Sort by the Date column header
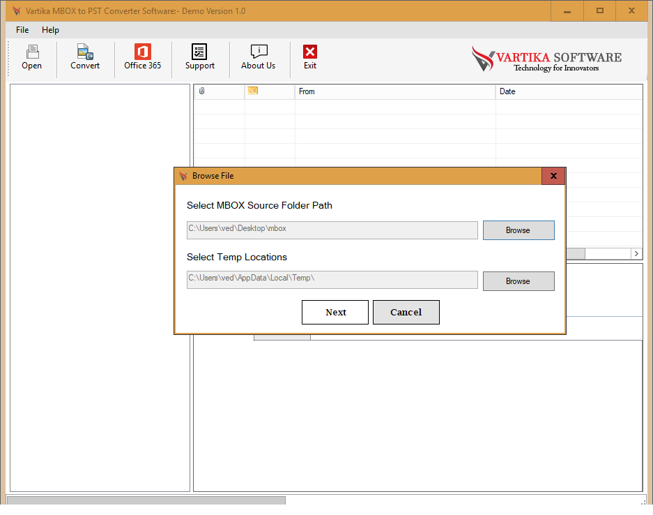 [x=569, y=91]
